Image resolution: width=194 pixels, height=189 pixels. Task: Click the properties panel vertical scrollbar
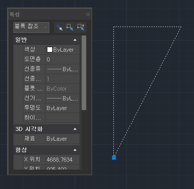(x=84, y=73)
